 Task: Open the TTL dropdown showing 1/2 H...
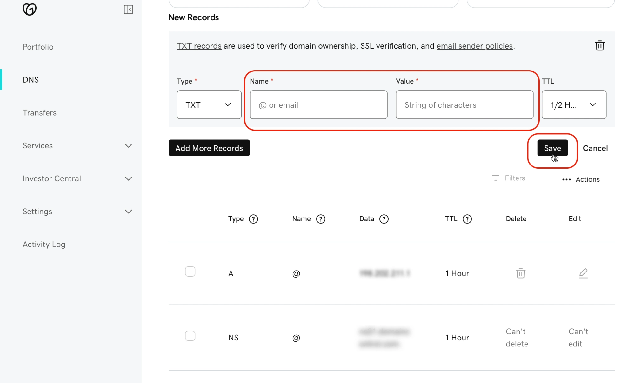(x=574, y=105)
